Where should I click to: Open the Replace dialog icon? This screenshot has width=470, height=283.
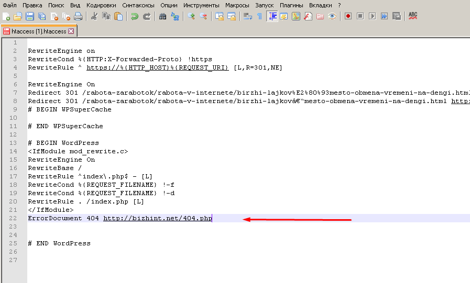175,16
